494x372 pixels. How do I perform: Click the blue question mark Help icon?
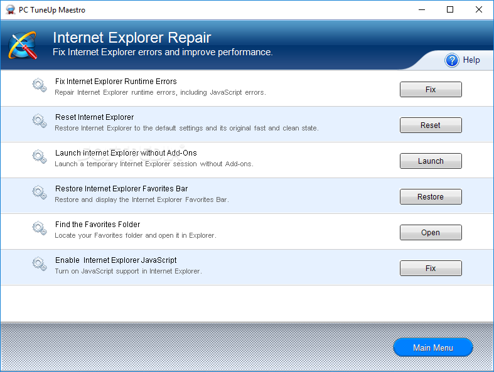[452, 60]
